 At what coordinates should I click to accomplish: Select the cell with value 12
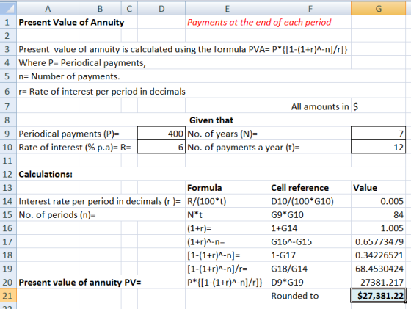[x=378, y=147]
